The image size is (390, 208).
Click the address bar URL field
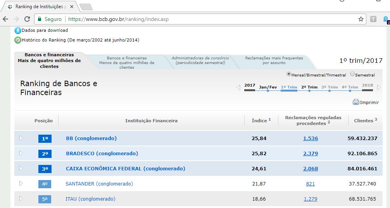[200, 19]
